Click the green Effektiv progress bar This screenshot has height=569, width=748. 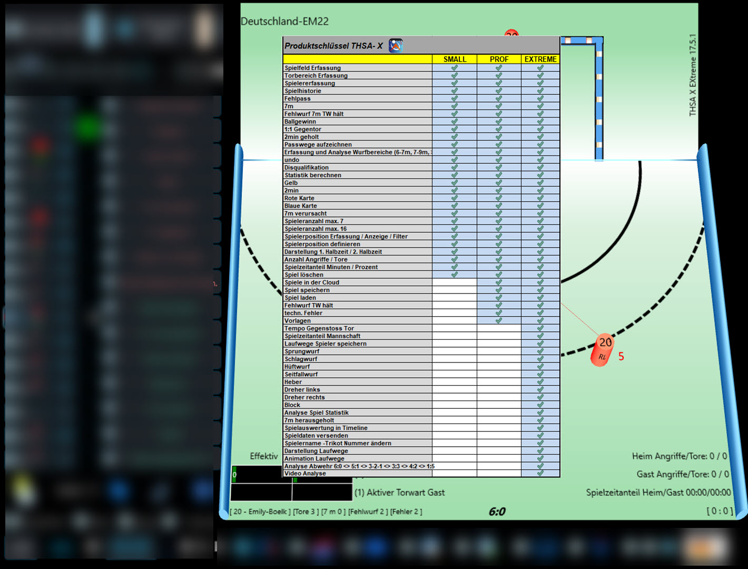click(235, 474)
